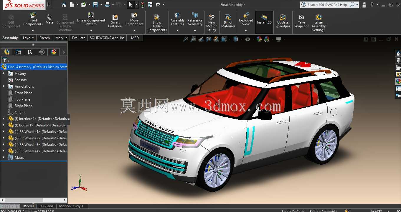Screen dimensions: 401x212
Task: Take Snapshot of the view
Action: 301,21
